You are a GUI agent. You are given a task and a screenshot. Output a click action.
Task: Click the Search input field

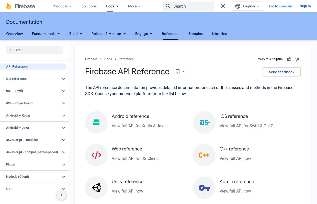[x=189, y=6]
